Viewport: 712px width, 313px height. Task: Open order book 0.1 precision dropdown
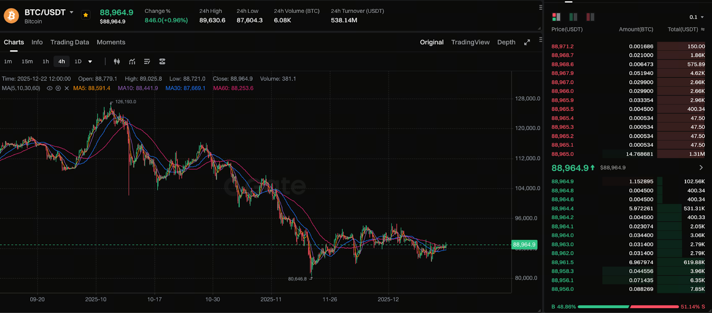click(696, 17)
